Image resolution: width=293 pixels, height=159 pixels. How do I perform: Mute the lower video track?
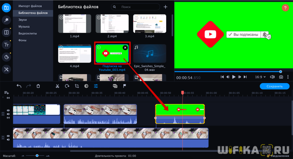(8, 140)
